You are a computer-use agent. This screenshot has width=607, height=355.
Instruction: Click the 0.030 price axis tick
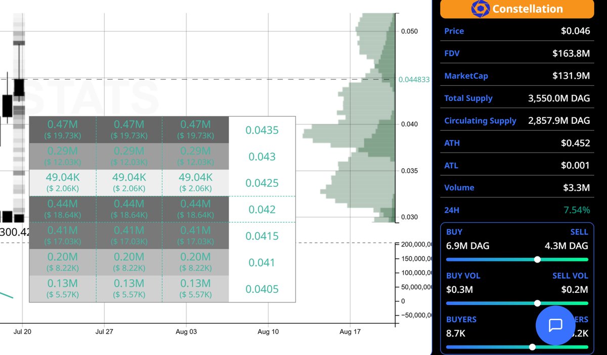click(x=409, y=217)
